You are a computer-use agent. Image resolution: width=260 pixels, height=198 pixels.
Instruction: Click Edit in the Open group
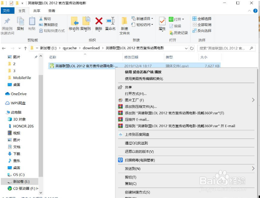click(x=175, y=26)
